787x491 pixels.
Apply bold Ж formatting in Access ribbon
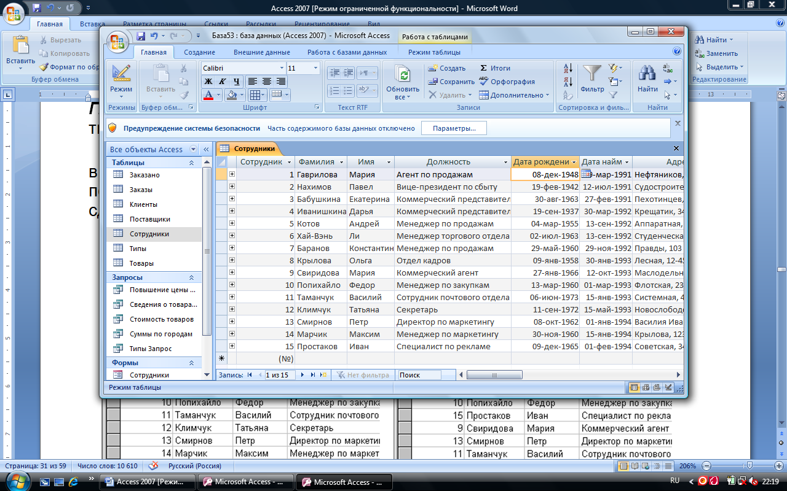208,82
